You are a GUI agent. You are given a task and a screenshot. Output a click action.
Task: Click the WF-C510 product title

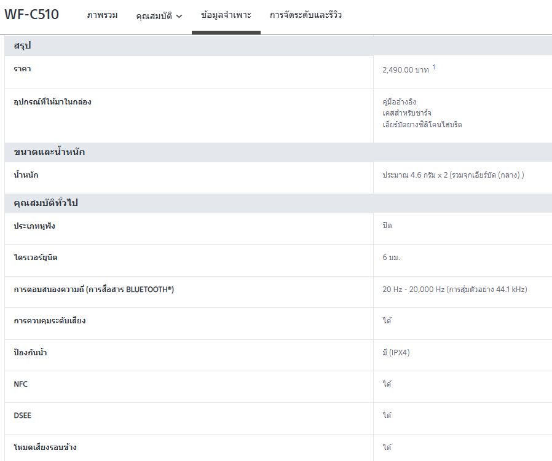click(32, 14)
